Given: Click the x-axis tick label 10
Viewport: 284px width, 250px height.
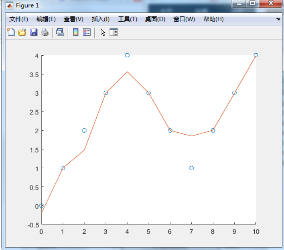Looking at the screenshot, I should click(256, 231).
